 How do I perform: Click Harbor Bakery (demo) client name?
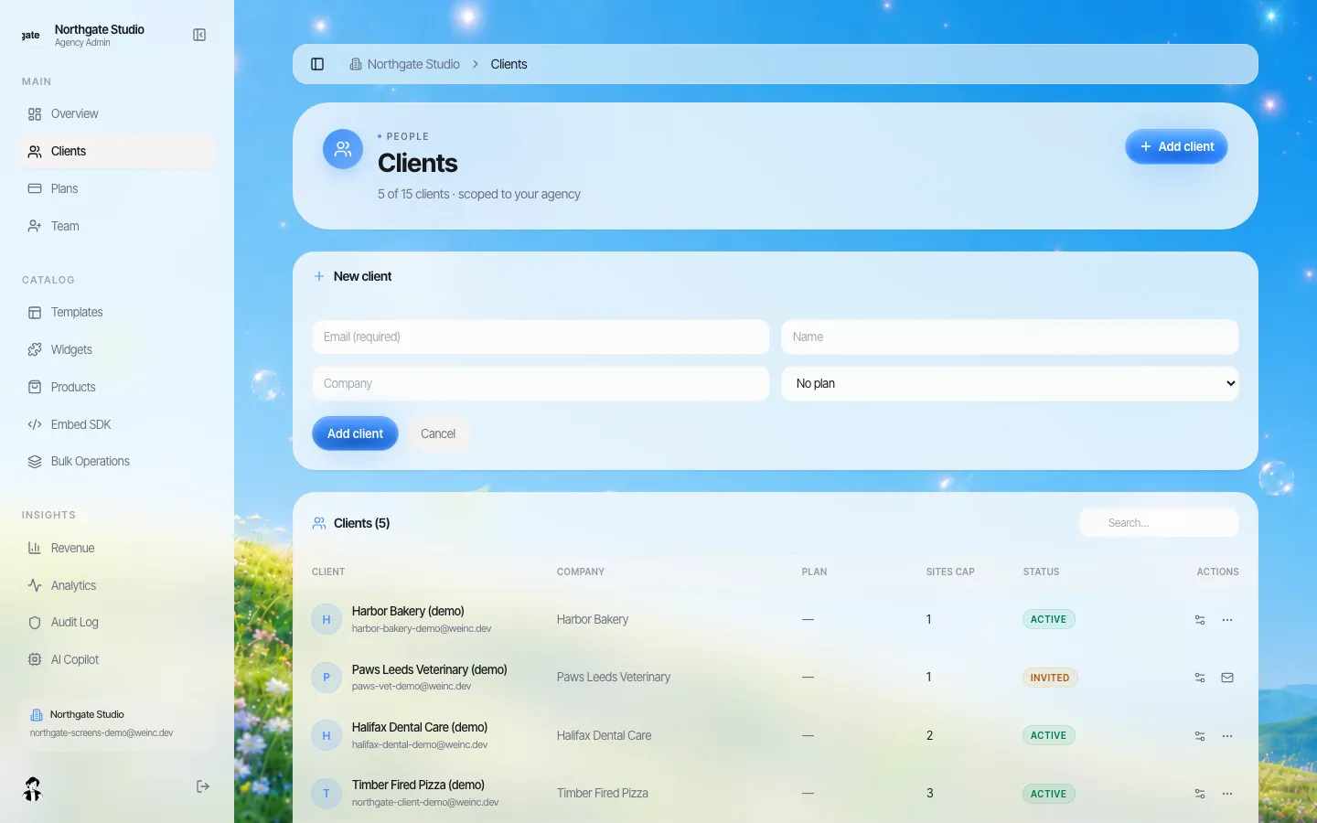pos(408,611)
